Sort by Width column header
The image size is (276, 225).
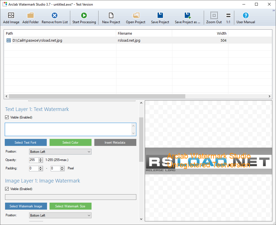point(200,33)
